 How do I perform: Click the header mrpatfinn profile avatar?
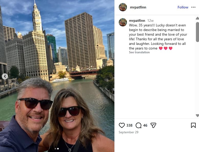[x=123, y=7]
